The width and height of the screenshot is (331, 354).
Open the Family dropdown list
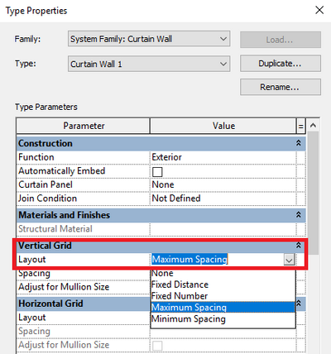[x=149, y=39]
